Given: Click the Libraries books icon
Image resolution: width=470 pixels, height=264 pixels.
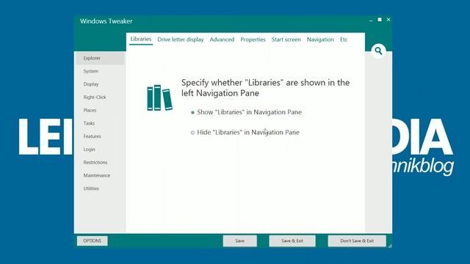Looking at the screenshot, I should [159, 98].
